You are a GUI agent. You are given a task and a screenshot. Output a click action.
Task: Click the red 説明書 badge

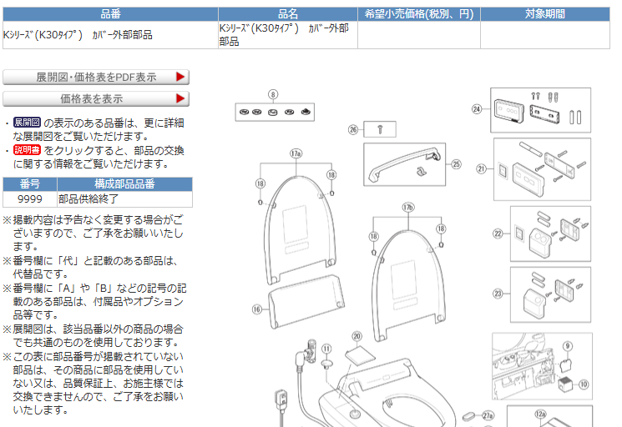tap(27, 150)
